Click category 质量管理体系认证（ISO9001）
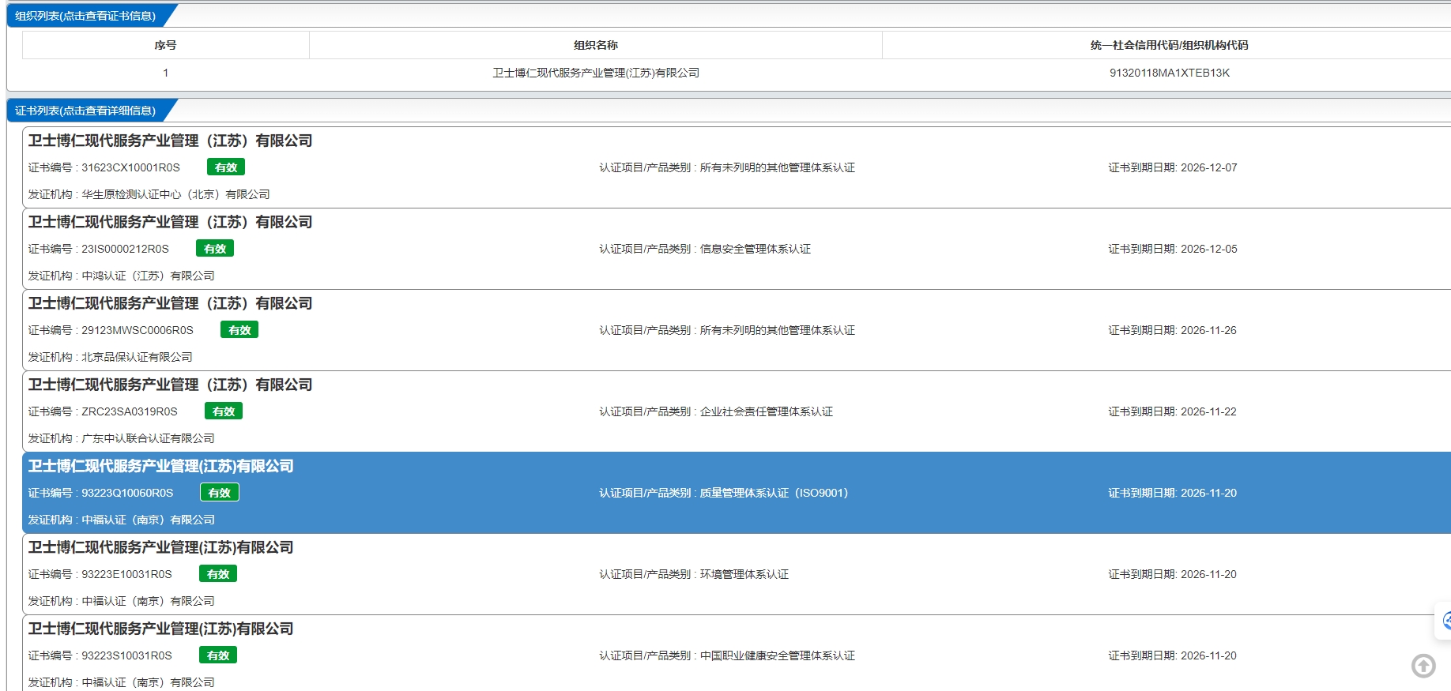Screen dimensions: 1451x691 [774, 493]
